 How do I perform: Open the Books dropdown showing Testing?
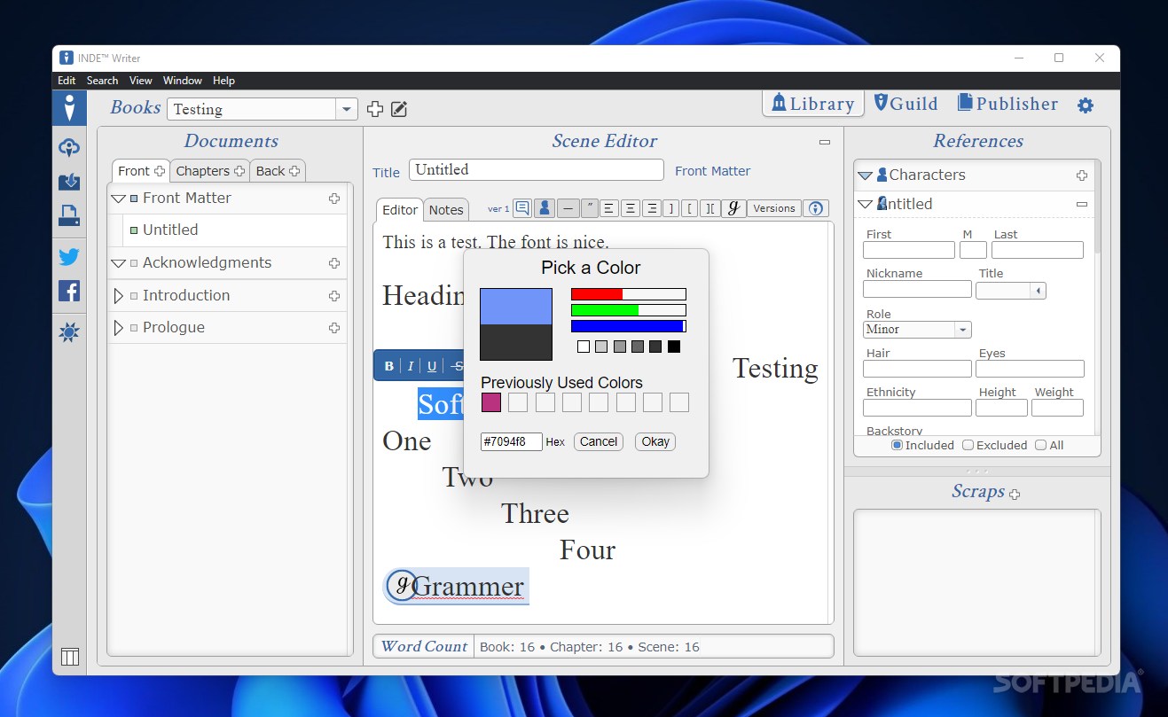pyautogui.click(x=347, y=109)
